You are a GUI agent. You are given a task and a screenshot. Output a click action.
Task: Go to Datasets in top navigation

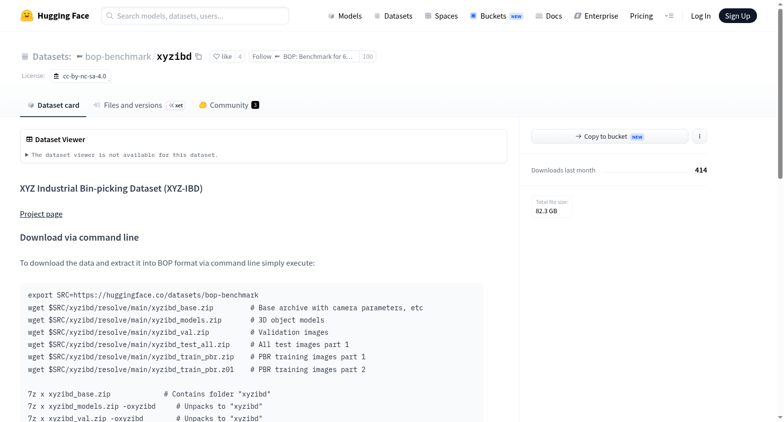393,16
